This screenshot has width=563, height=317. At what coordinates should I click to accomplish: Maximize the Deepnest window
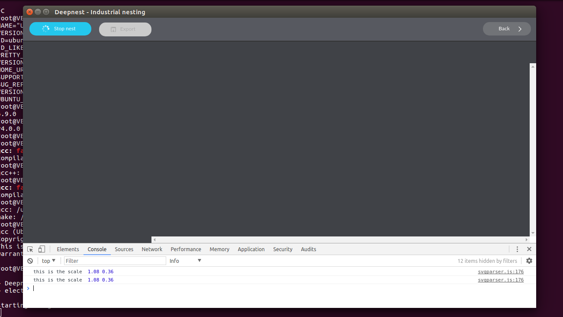[x=46, y=12]
